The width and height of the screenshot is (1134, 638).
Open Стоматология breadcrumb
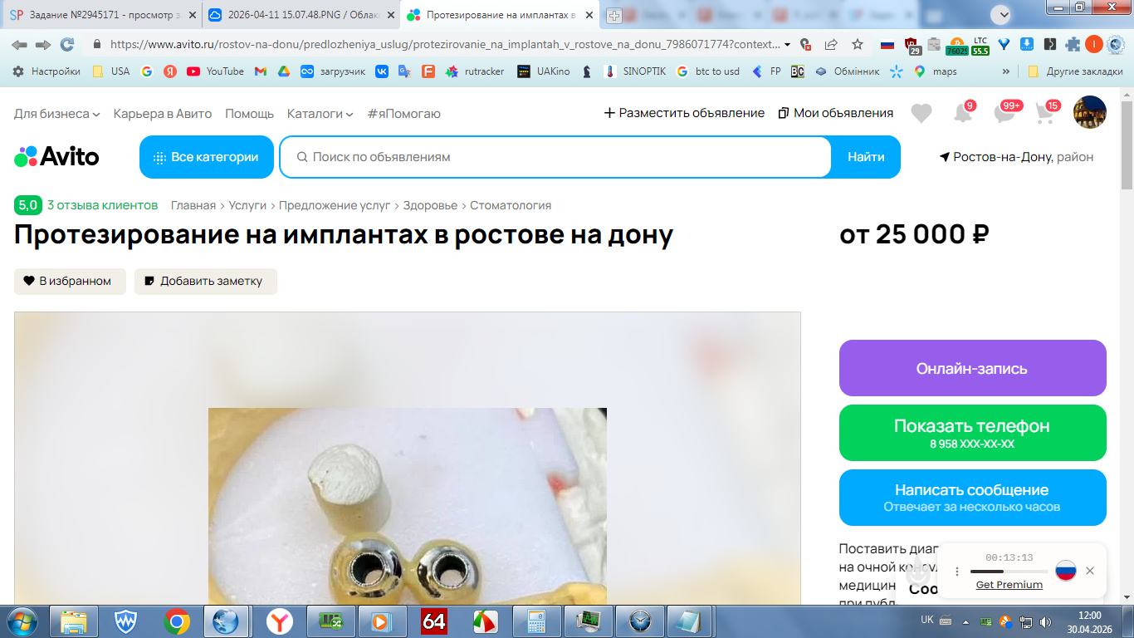pyautogui.click(x=511, y=205)
